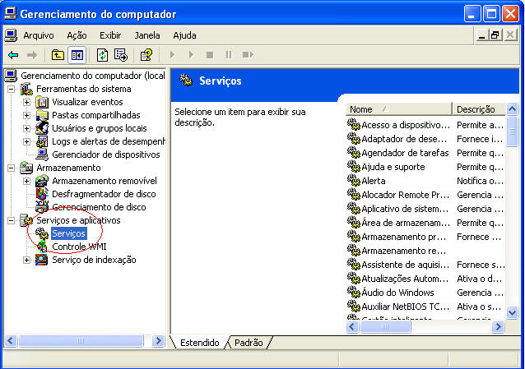525x369 pixels.
Task: Select the Ajuda e suporte service
Action: point(393,167)
